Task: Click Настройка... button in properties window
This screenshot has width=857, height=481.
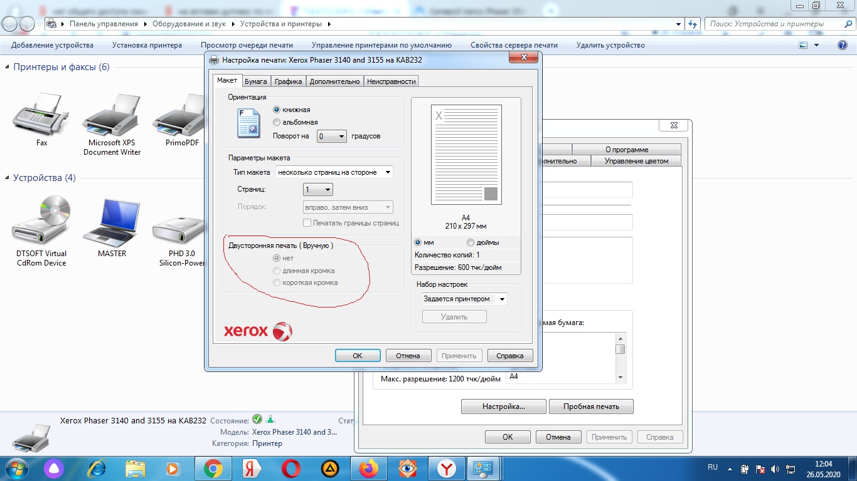Action: (x=504, y=406)
